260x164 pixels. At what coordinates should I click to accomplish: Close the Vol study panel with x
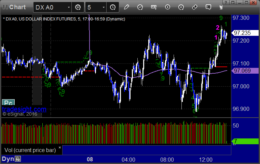click(60, 147)
